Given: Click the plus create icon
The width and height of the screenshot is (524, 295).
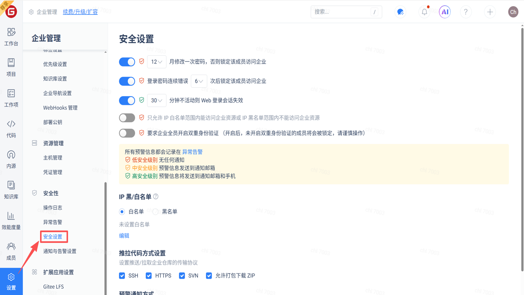Looking at the screenshot, I should [x=490, y=12].
